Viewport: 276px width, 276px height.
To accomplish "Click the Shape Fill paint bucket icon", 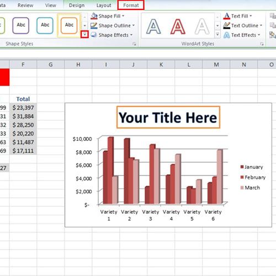I will [x=94, y=16].
